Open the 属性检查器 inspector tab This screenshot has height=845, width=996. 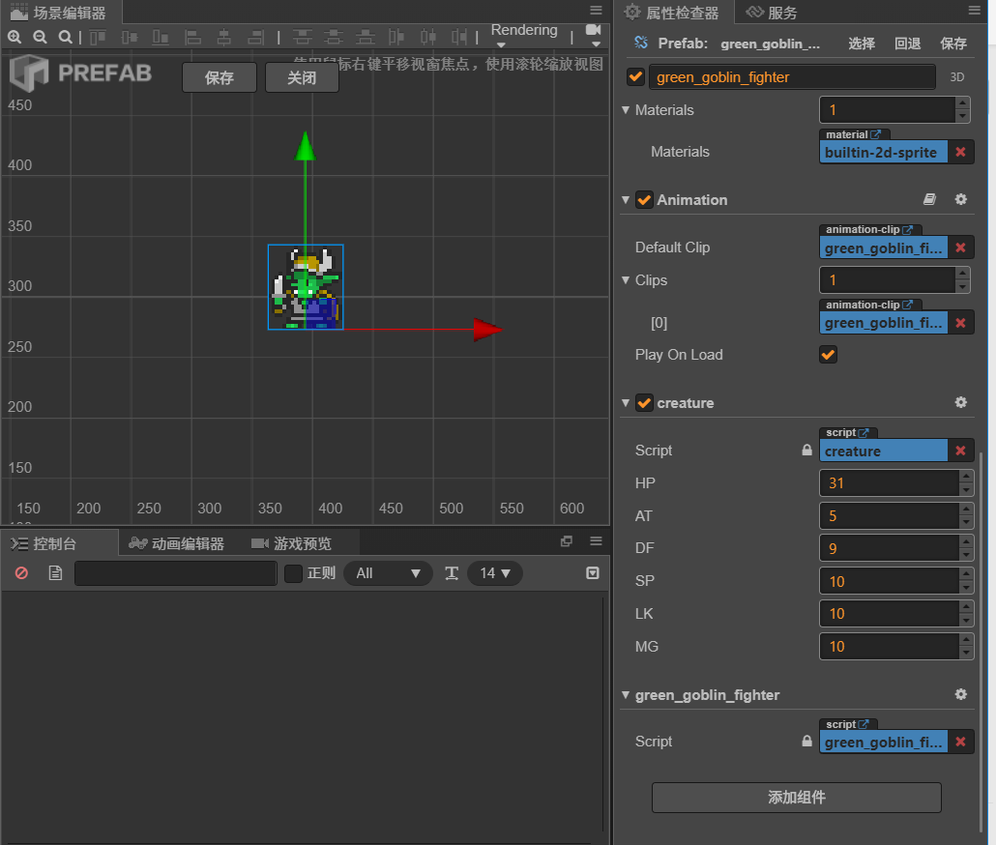[x=671, y=12]
